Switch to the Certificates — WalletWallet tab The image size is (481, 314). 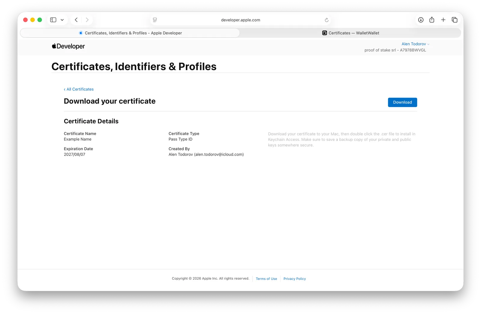[351, 33]
